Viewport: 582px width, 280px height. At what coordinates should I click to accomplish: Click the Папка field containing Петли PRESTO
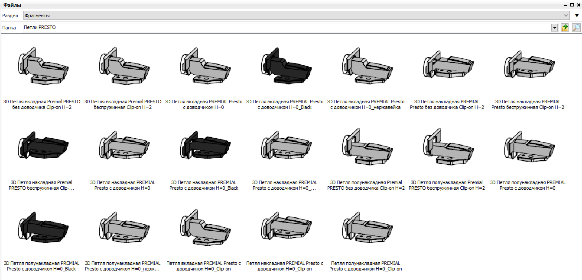pyautogui.click(x=287, y=28)
